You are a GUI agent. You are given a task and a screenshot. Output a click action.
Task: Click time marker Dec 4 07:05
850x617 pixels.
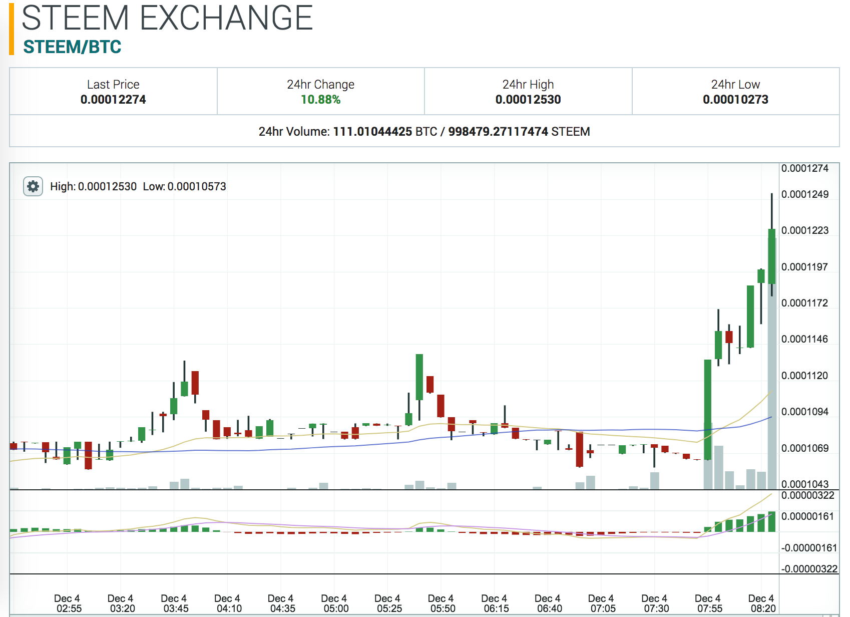(x=602, y=603)
